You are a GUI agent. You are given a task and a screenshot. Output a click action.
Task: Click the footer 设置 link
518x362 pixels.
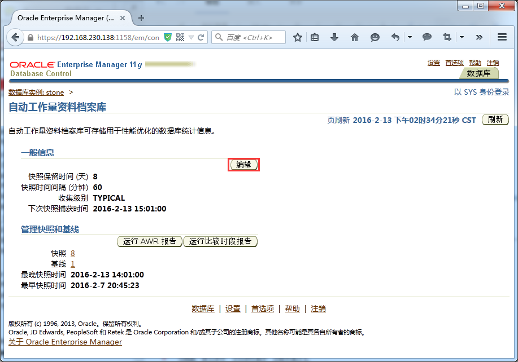click(x=233, y=308)
